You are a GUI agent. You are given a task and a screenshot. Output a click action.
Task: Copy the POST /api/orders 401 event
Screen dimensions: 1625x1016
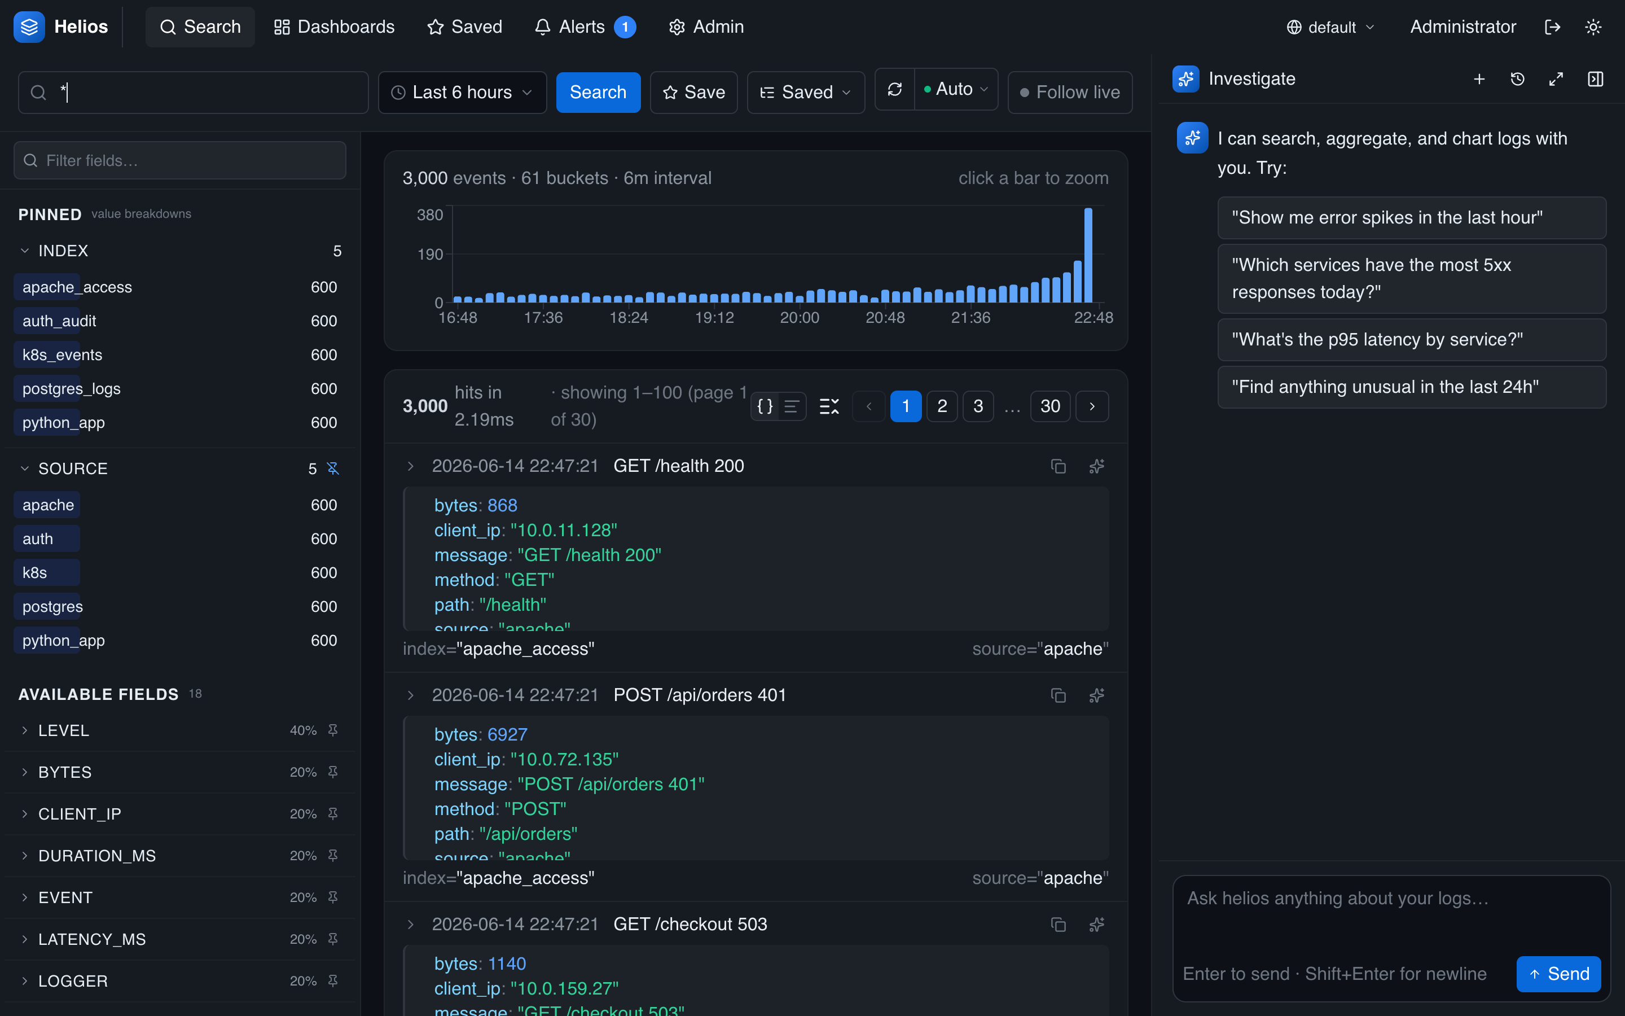pyautogui.click(x=1059, y=695)
